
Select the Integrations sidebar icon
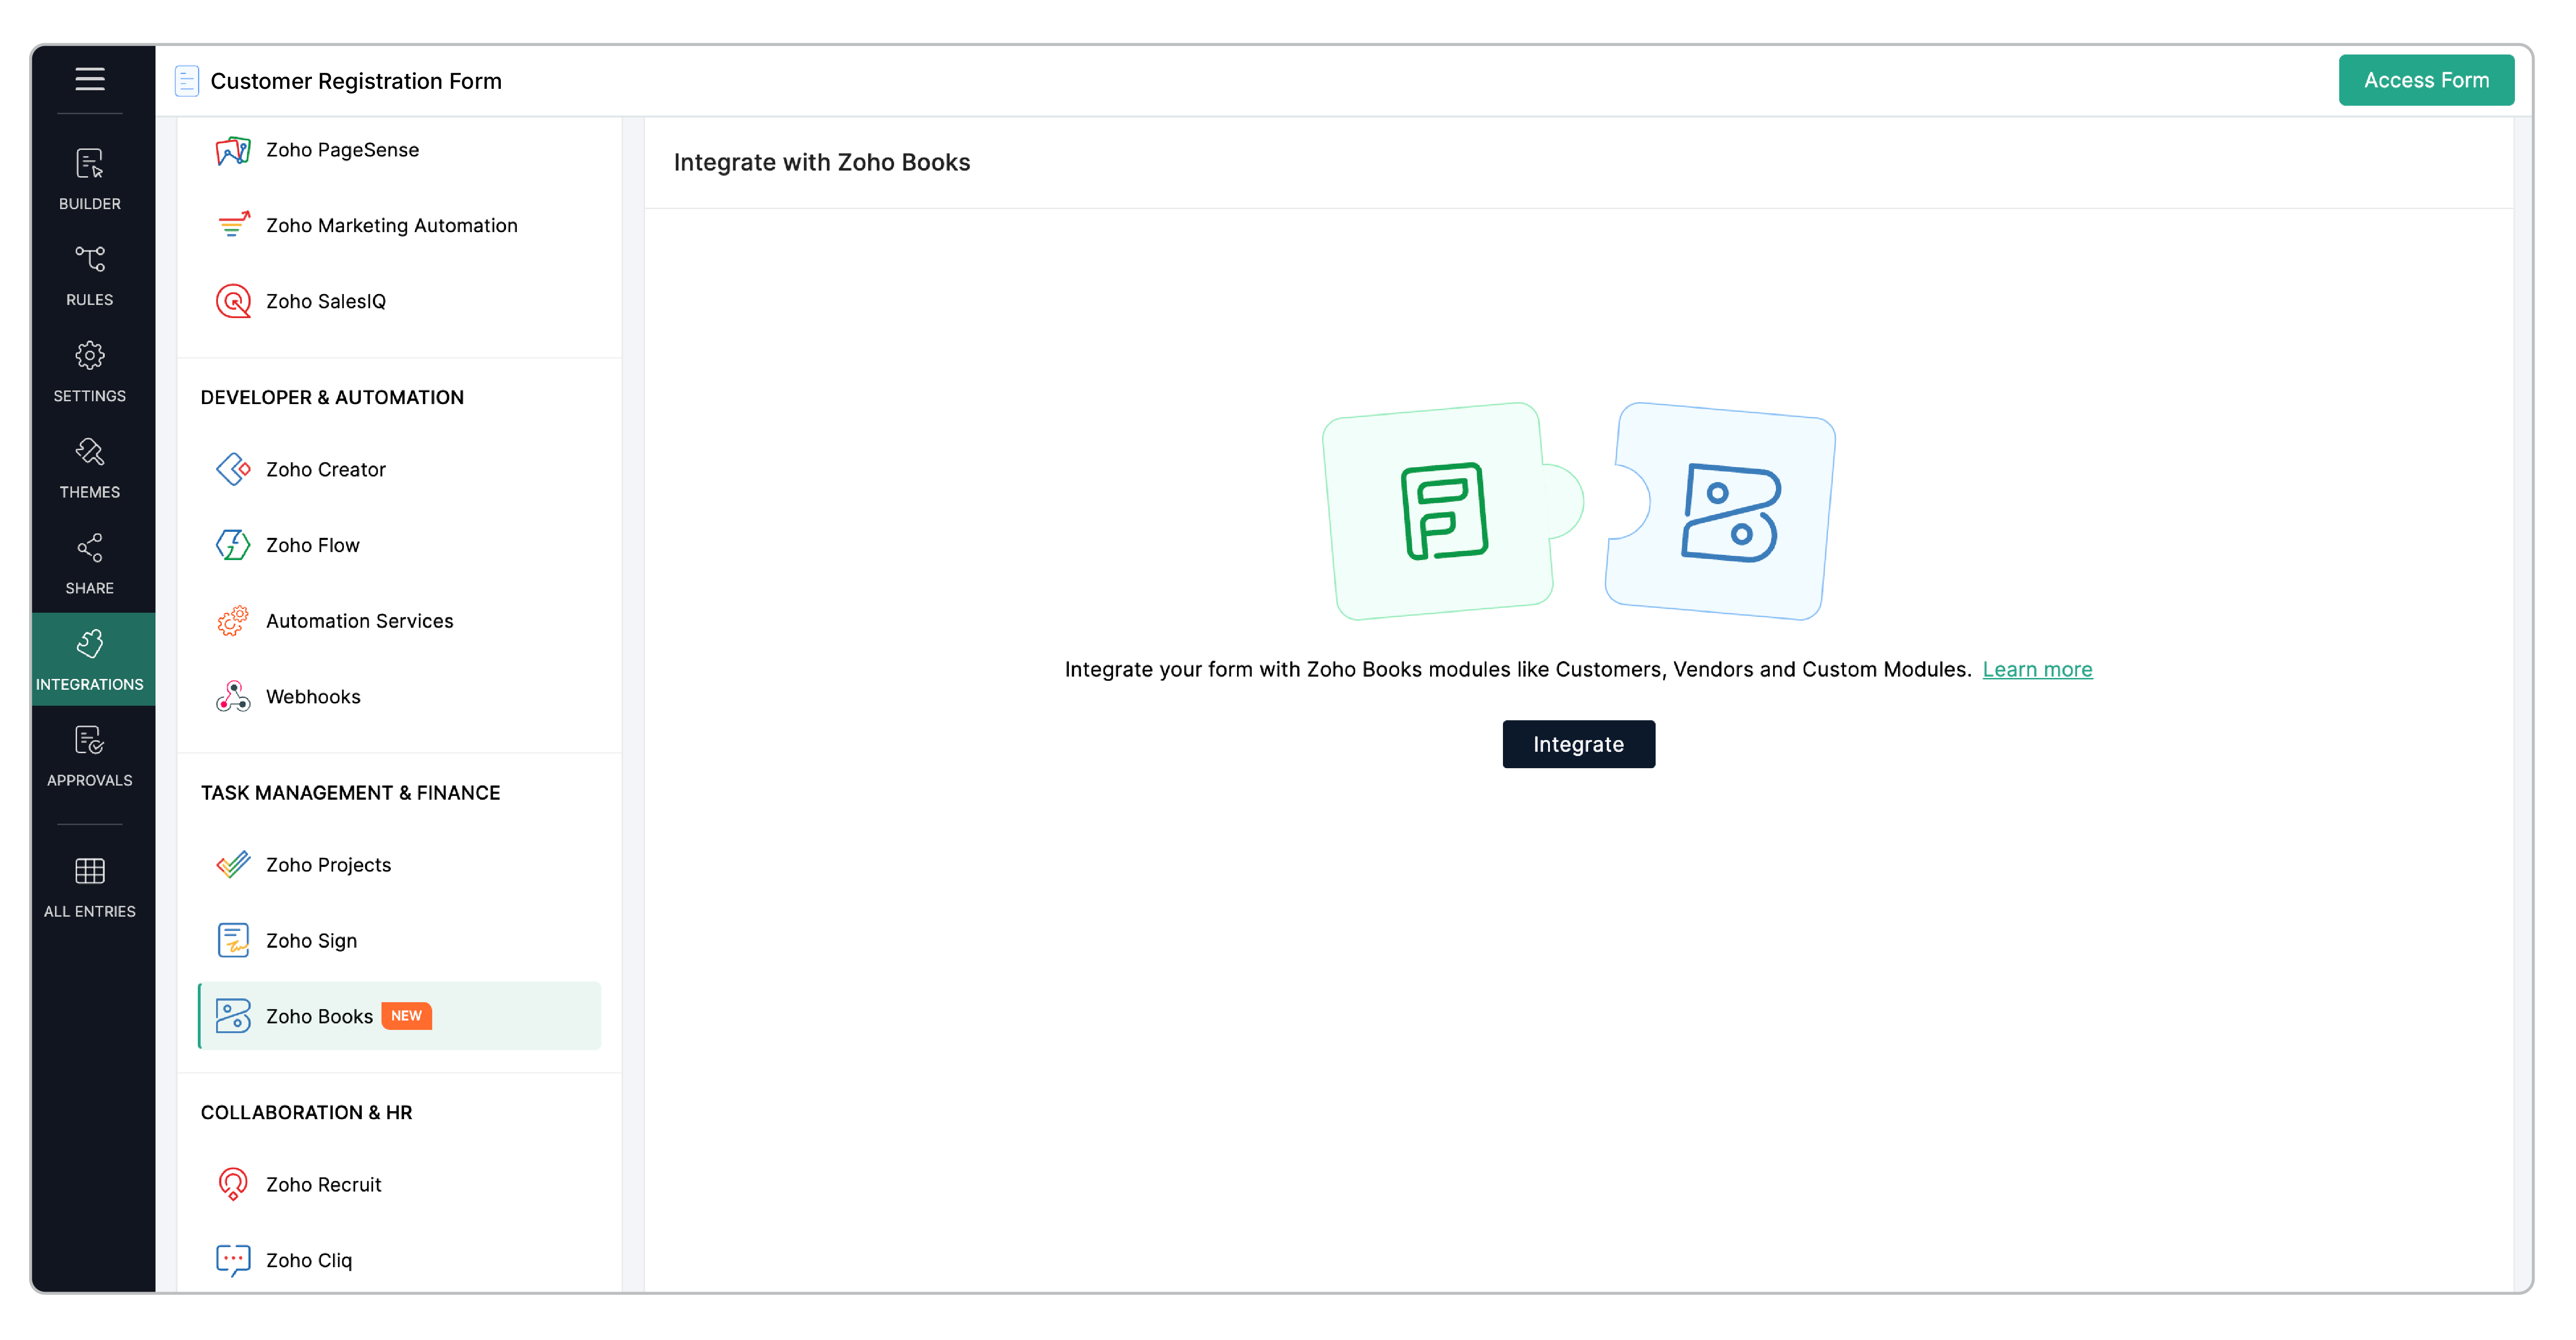point(90,658)
